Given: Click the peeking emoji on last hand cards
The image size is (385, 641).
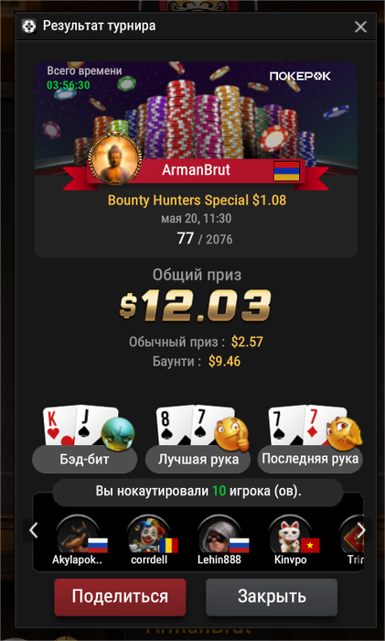Looking at the screenshot, I should pos(344,432).
